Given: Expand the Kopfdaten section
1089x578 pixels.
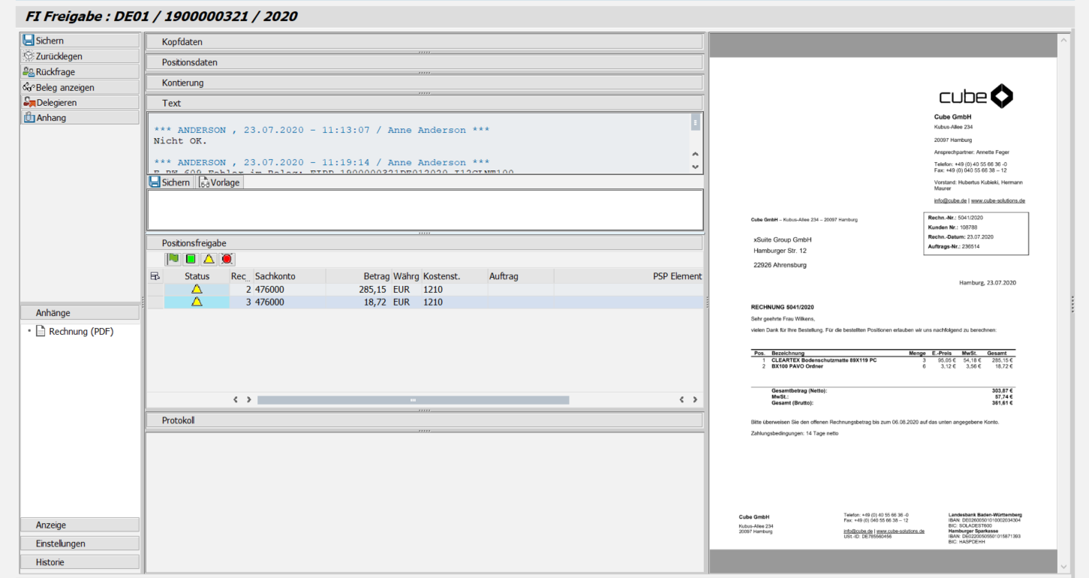Looking at the screenshot, I should [423, 42].
